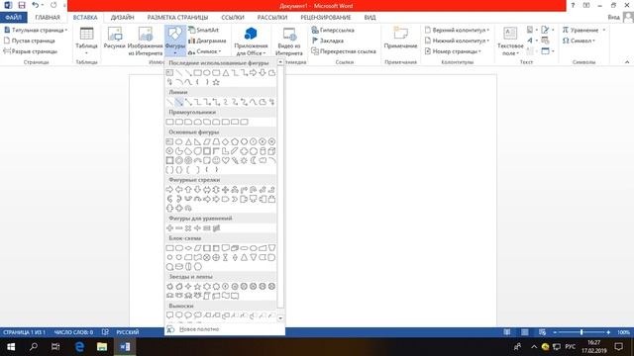Open the РЕЦЕНЗИРОВАНИЕ tab

point(326,18)
